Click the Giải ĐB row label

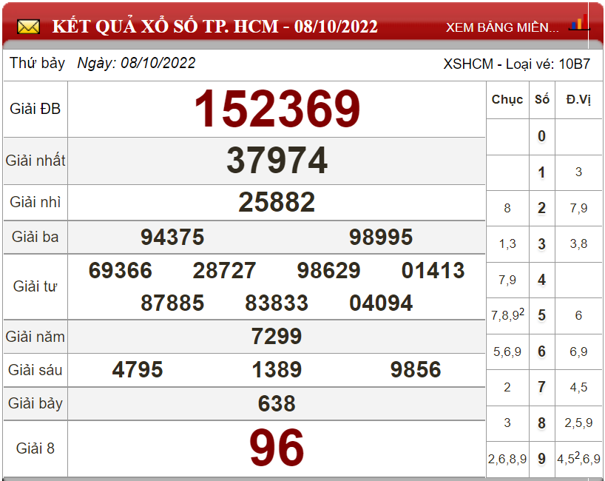coord(35,109)
